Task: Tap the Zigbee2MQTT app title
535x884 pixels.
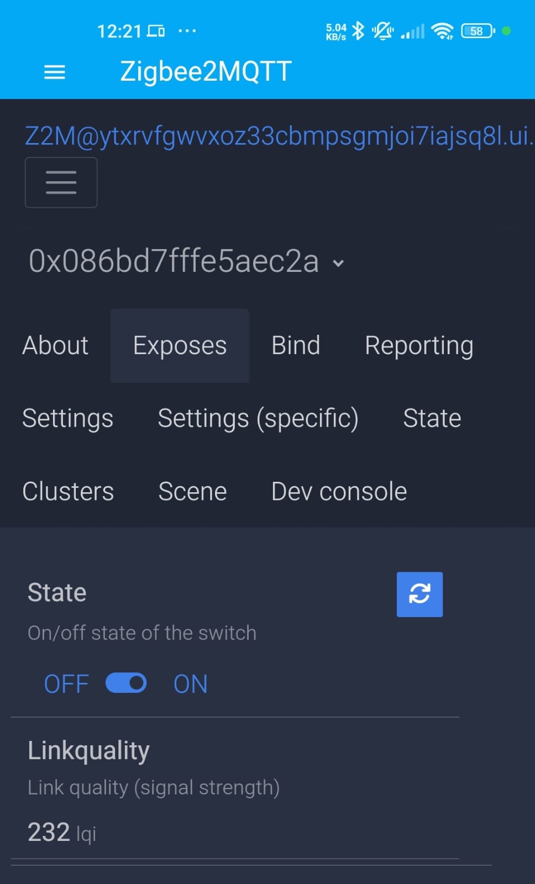Action: 206,72
